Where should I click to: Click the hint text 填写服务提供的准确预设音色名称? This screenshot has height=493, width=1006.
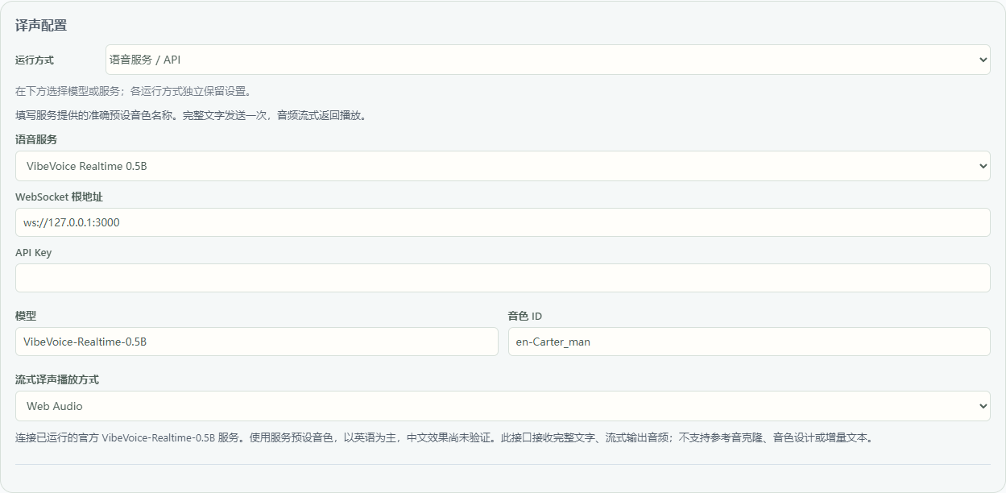pyautogui.click(x=191, y=115)
